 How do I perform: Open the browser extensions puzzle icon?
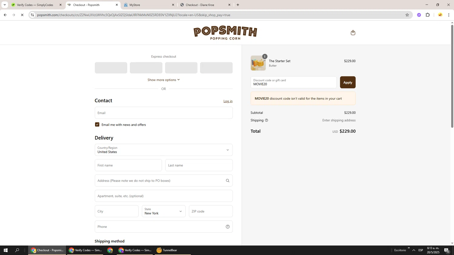click(x=428, y=15)
